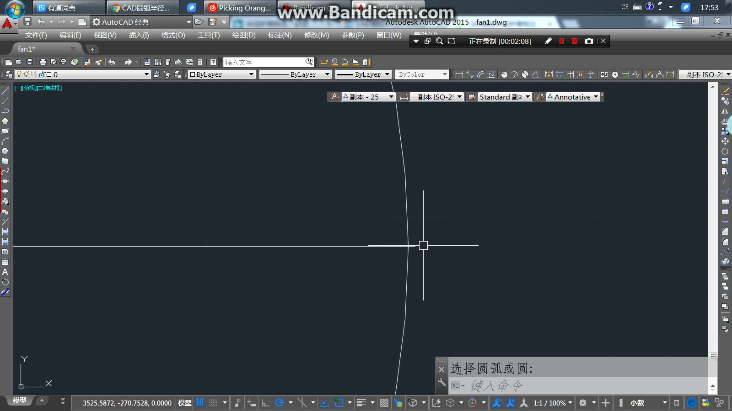The width and height of the screenshot is (732, 411).
Task: Toggle Grid display in status bar
Action: coord(200,403)
